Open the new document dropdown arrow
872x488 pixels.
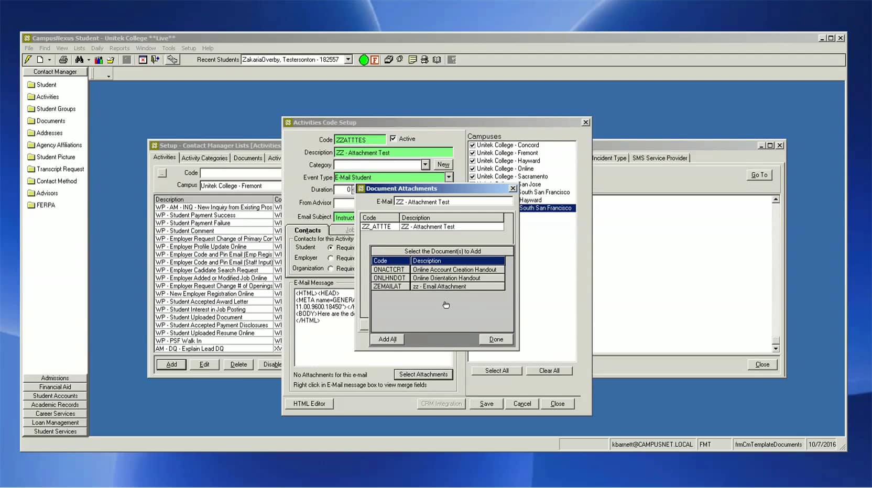point(49,60)
